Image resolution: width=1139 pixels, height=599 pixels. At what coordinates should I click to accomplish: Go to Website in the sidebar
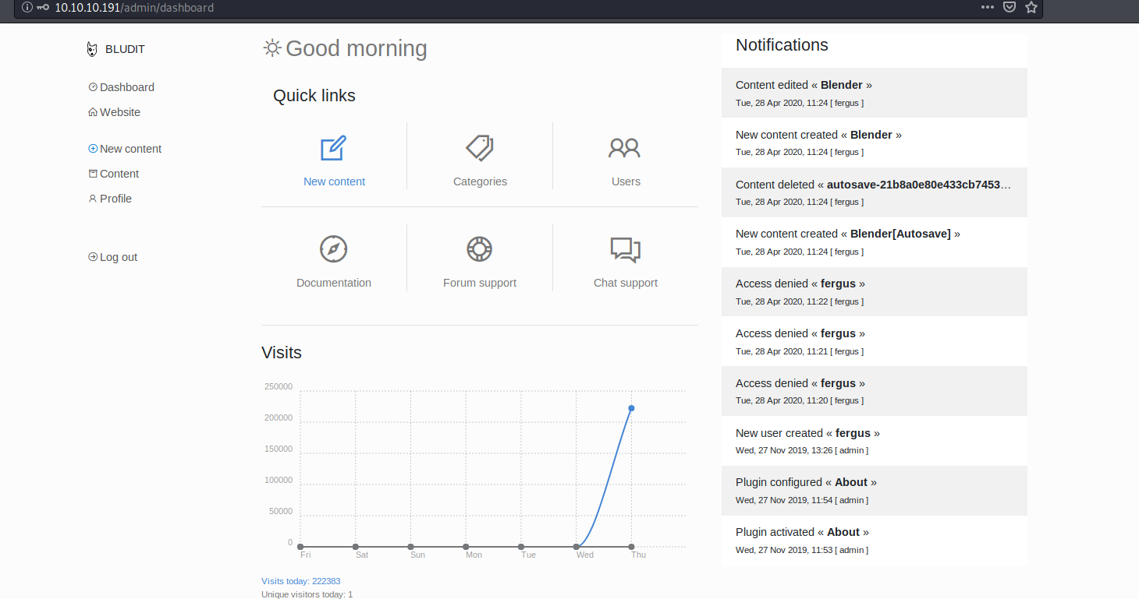pyautogui.click(x=119, y=112)
